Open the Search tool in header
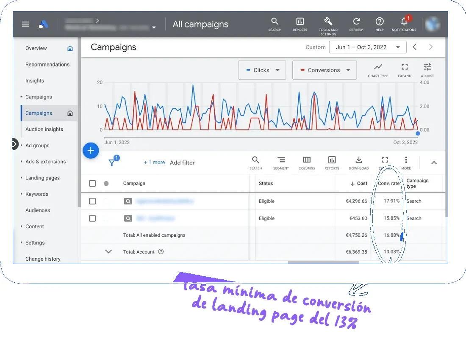The height and width of the screenshot is (339, 466). point(275,25)
